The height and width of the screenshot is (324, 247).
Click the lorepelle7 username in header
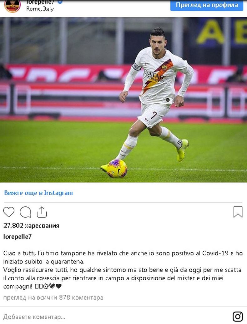pyautogui.click(x=40, y=2)
